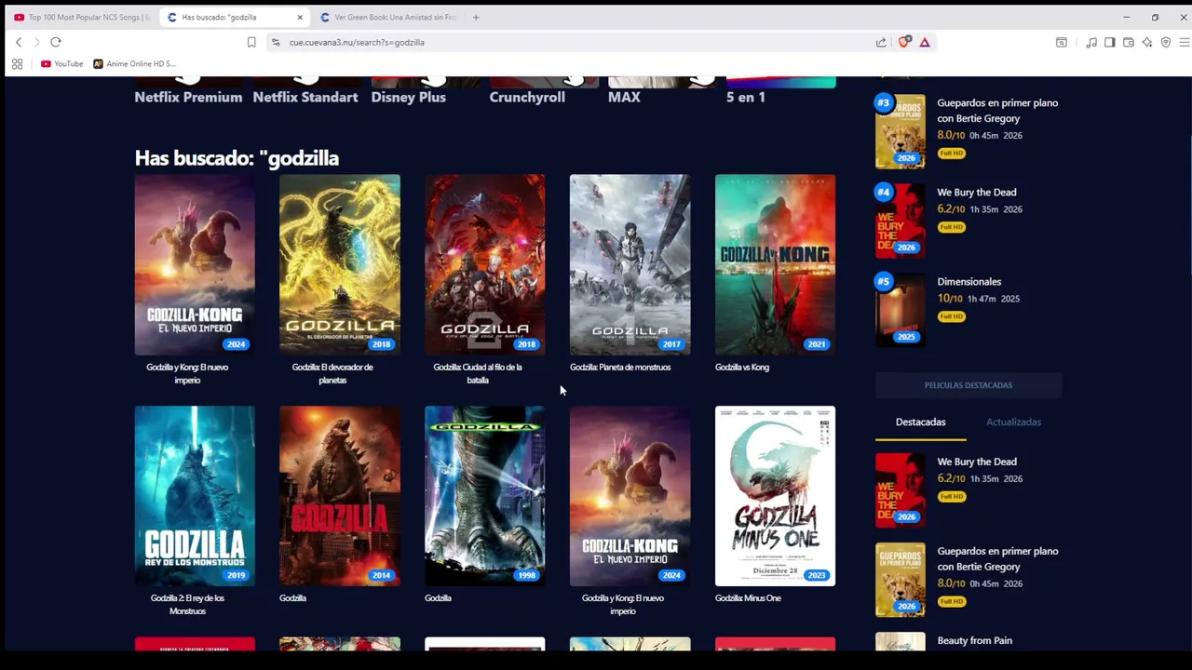
Task: Open Godzilla: Planeta de monstruos poster
Action: [x=630, y=264]
